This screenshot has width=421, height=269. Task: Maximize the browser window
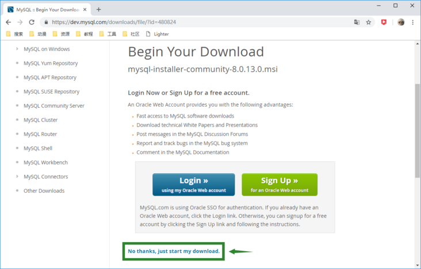[x=396, y=6]
